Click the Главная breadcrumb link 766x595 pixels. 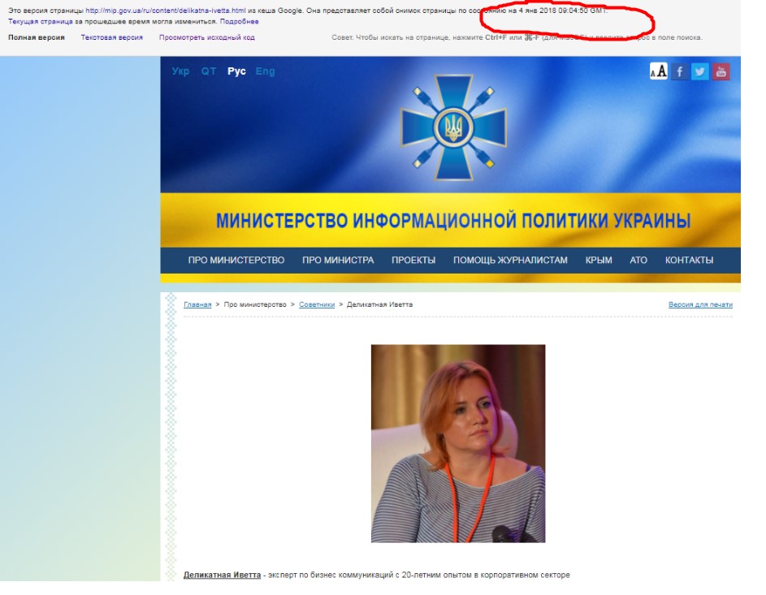(x=197, y=304)
